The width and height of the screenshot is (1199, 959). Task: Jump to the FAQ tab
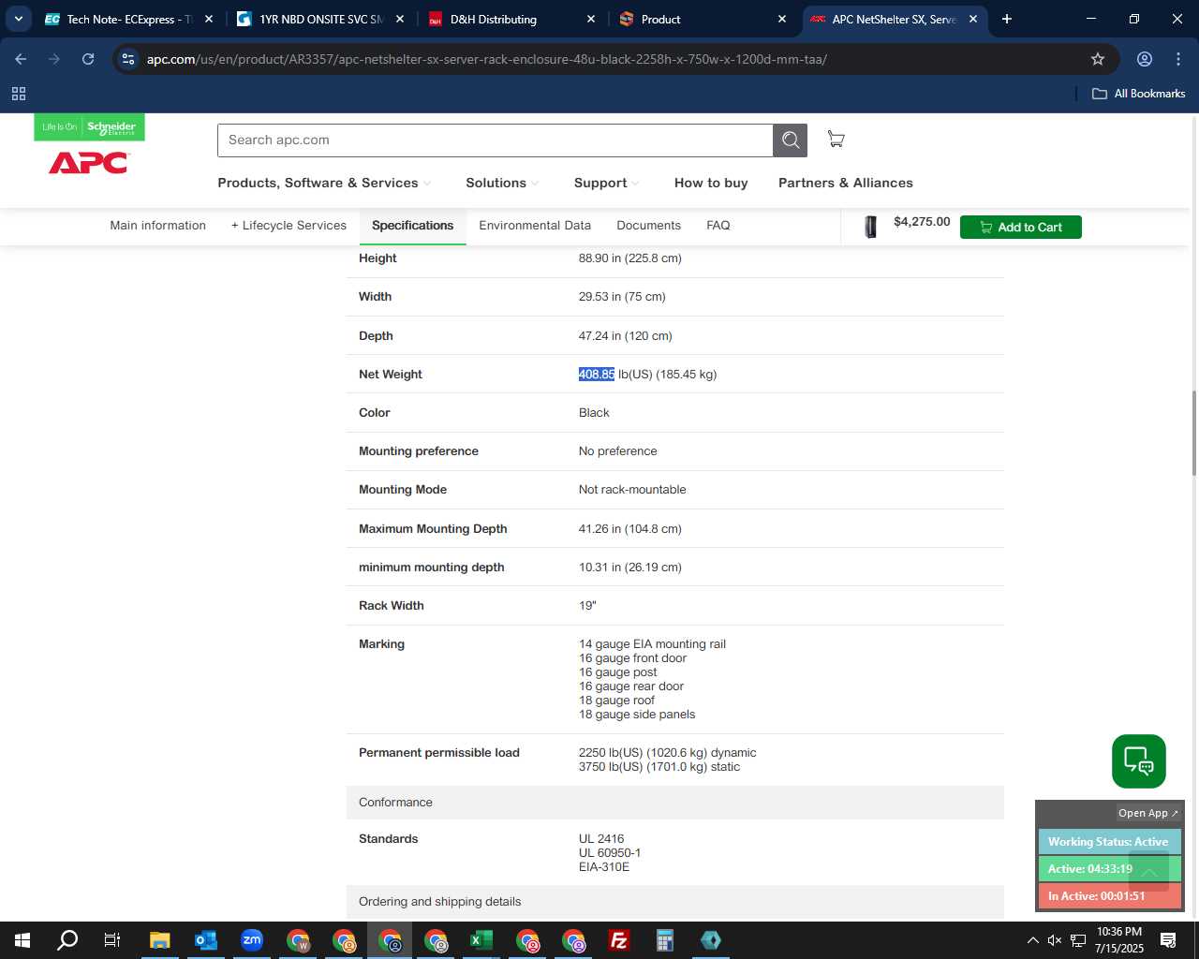[x=718, y=226]
